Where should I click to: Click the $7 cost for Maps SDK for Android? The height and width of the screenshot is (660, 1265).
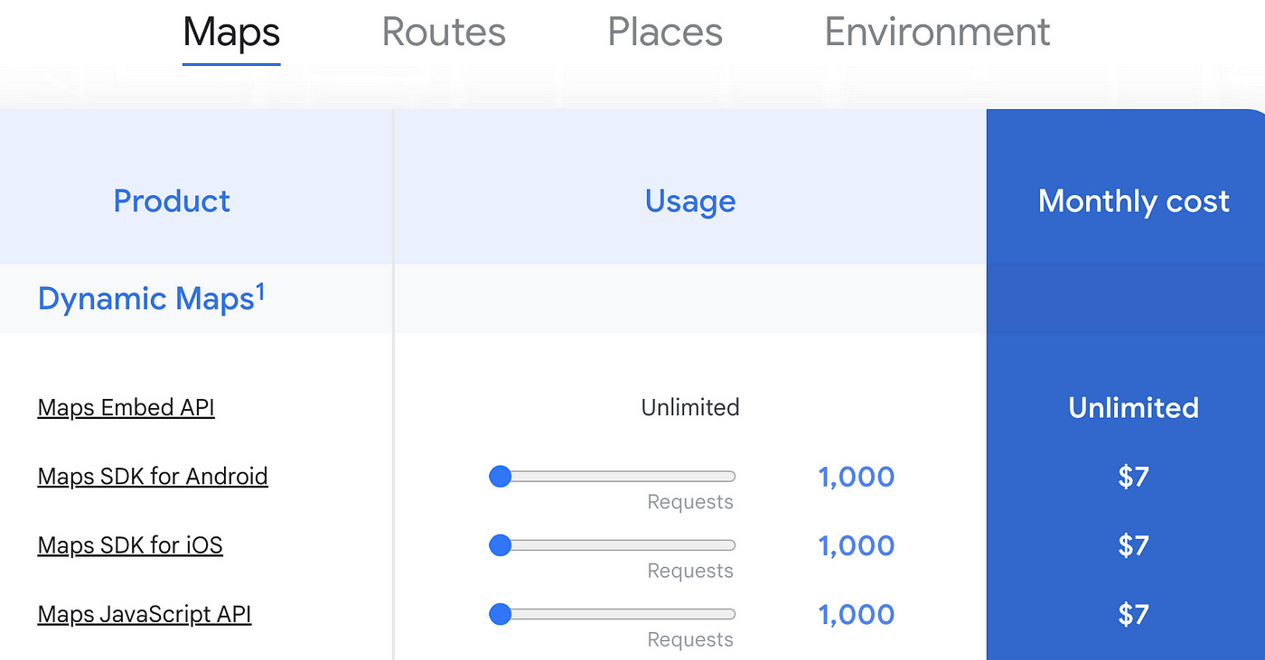tap(1133, 477)
